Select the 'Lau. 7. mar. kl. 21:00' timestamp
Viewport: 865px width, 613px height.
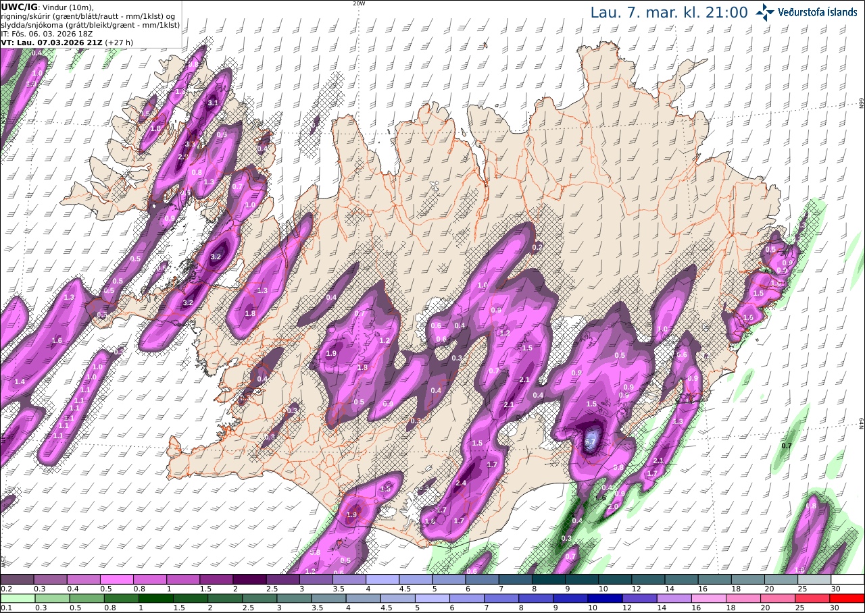tap(668, 12)
